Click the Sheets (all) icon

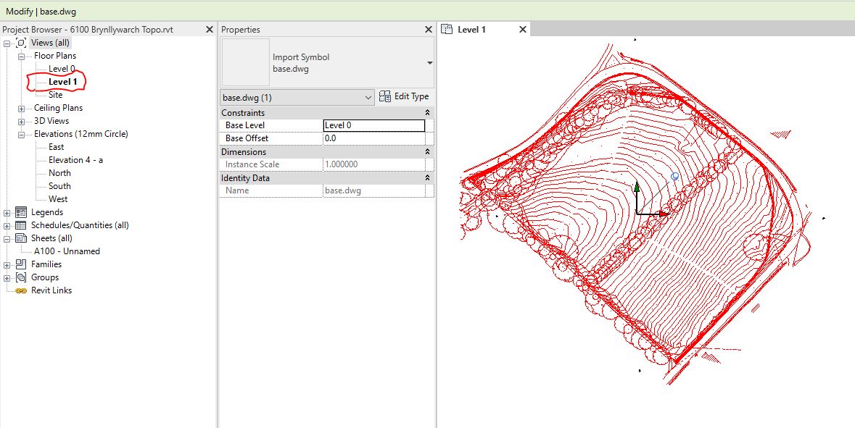point(21,238)
